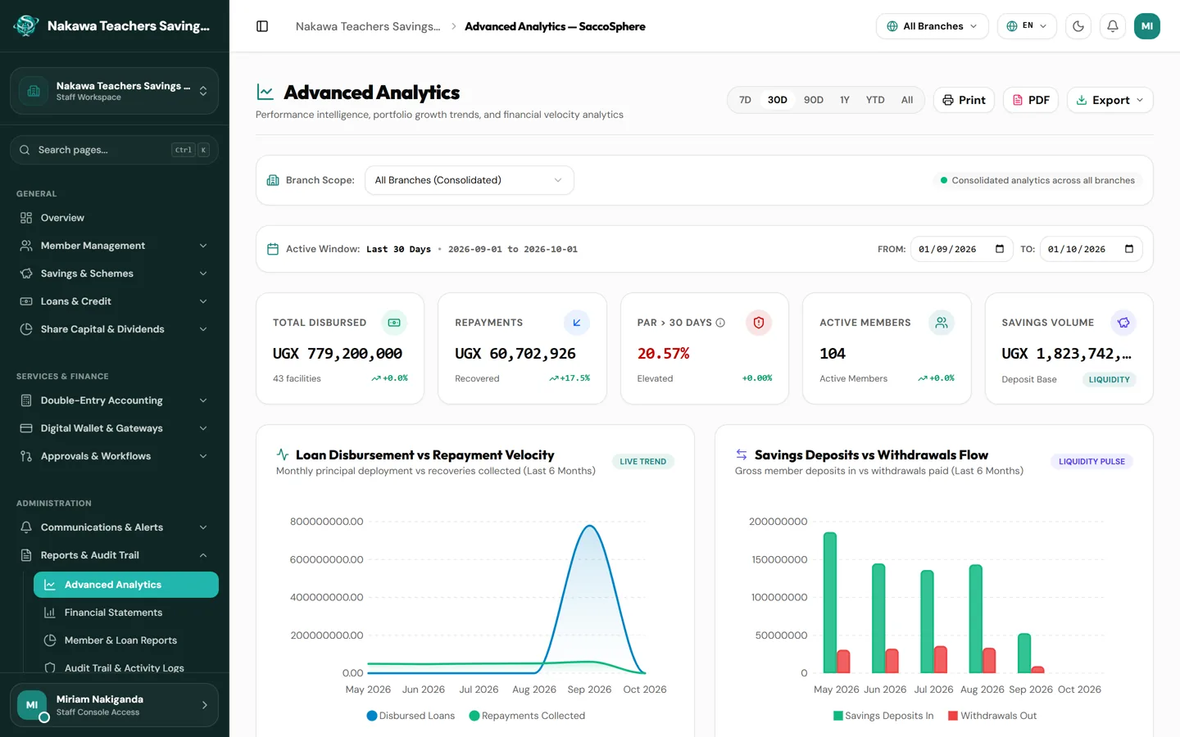The image size is (1180, 737).
Task: Open Audit Trail & Activity Logs
Action: pos(126,668)
